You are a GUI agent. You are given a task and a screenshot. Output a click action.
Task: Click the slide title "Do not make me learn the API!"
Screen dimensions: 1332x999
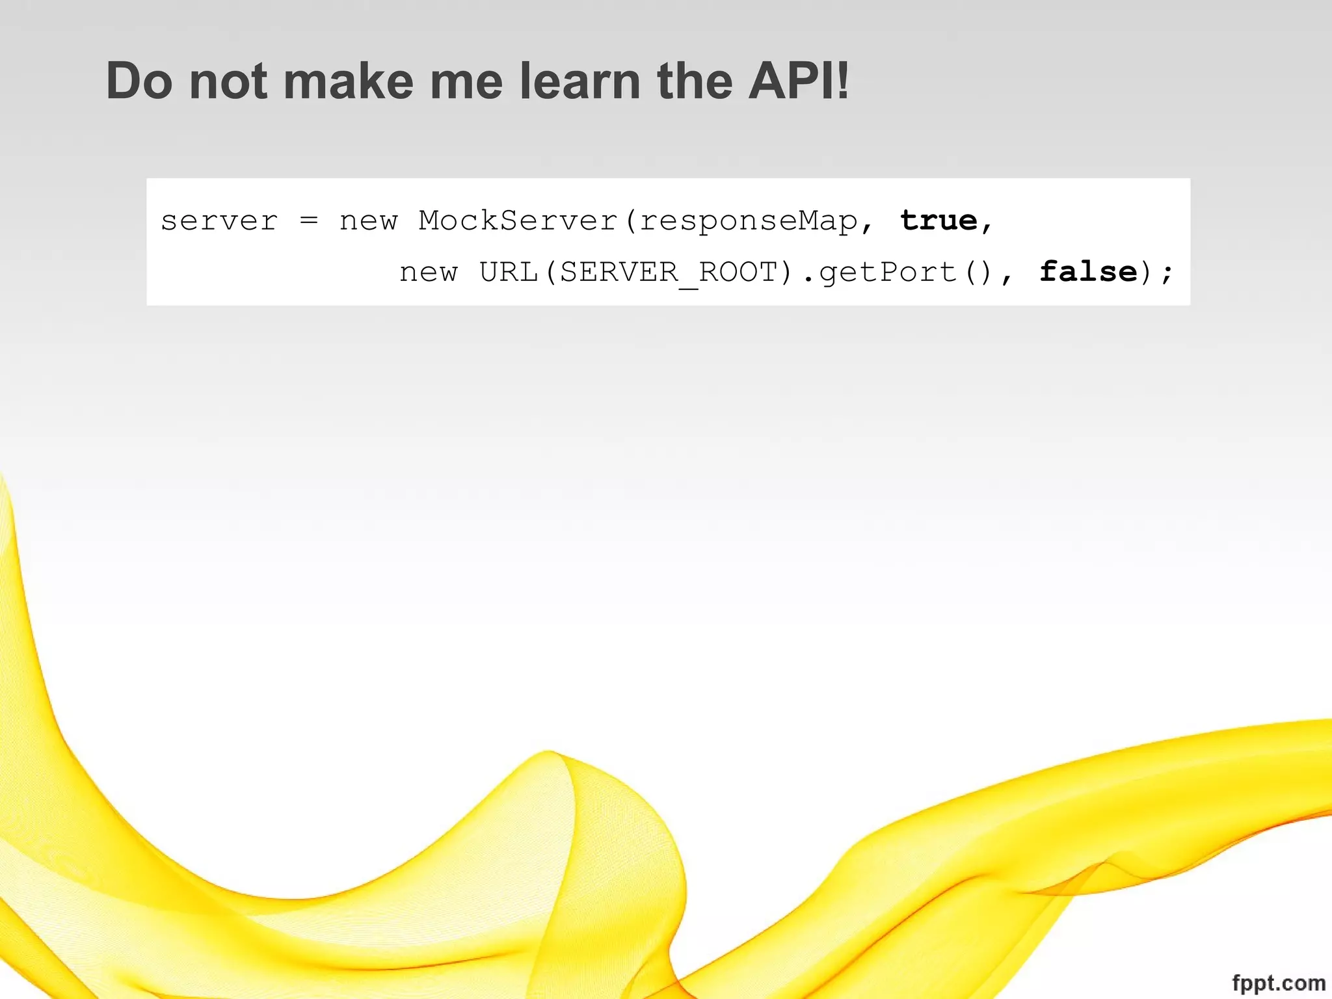pos(477,81)
